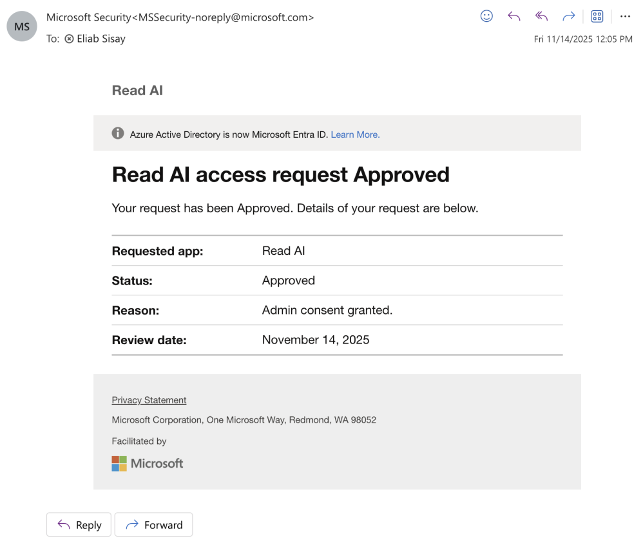The width and height of the screenshot is (643, 543).
Task: Click the heading Read AI access request Approved
Action: click(280, 175)
